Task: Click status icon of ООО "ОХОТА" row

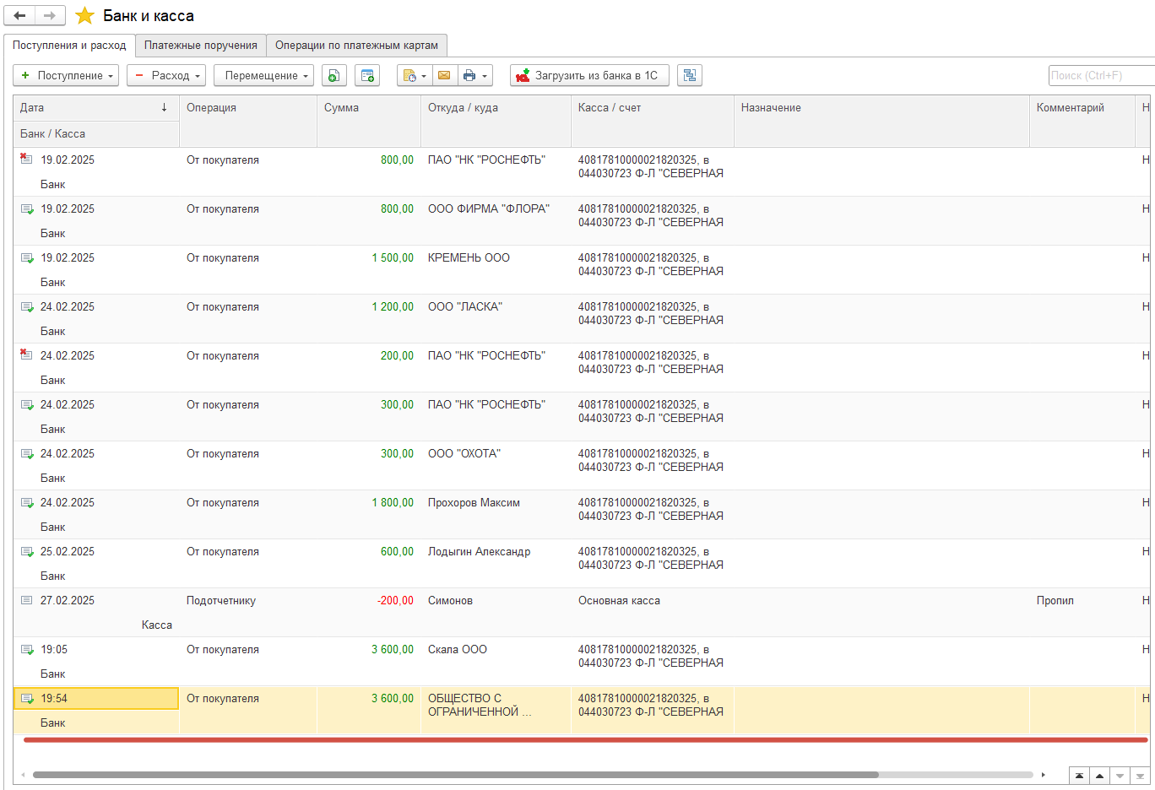Action: 27,453
